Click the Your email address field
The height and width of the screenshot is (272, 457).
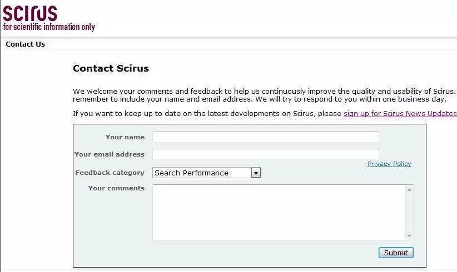click(265, 154)
